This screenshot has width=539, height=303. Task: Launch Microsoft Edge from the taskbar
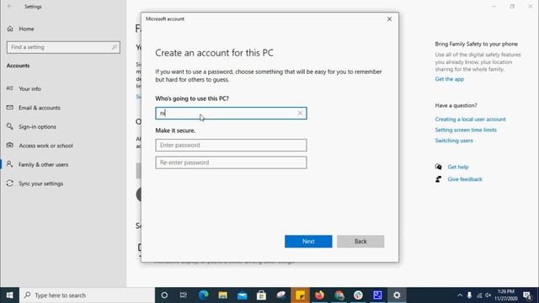coord(203,295)
